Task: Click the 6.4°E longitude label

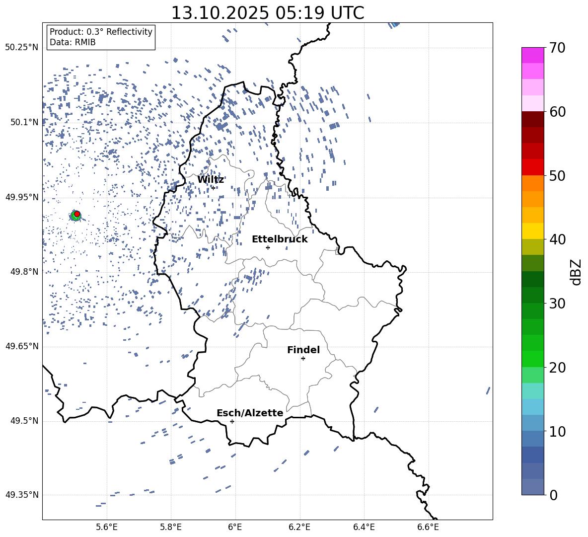Action: point(364,527)
